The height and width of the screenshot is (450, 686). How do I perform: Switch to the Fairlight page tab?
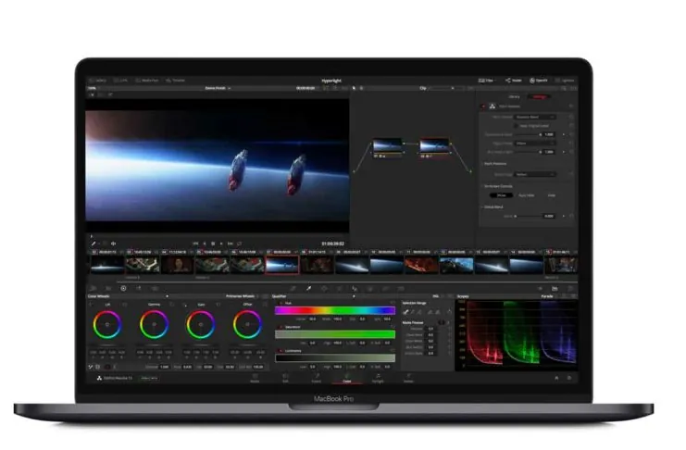pos(378,378)
